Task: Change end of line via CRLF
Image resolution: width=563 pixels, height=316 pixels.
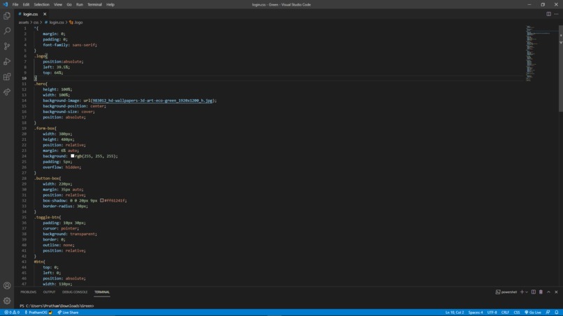Action: [x=505, y=313]
